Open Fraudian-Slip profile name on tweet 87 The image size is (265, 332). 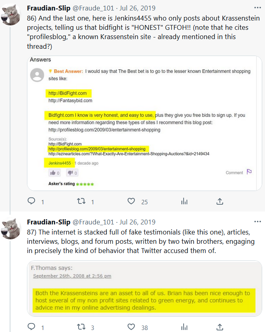click(x=48, y=222)
